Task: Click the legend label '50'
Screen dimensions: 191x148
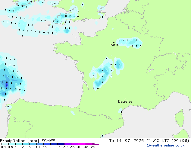Action: 93,147
